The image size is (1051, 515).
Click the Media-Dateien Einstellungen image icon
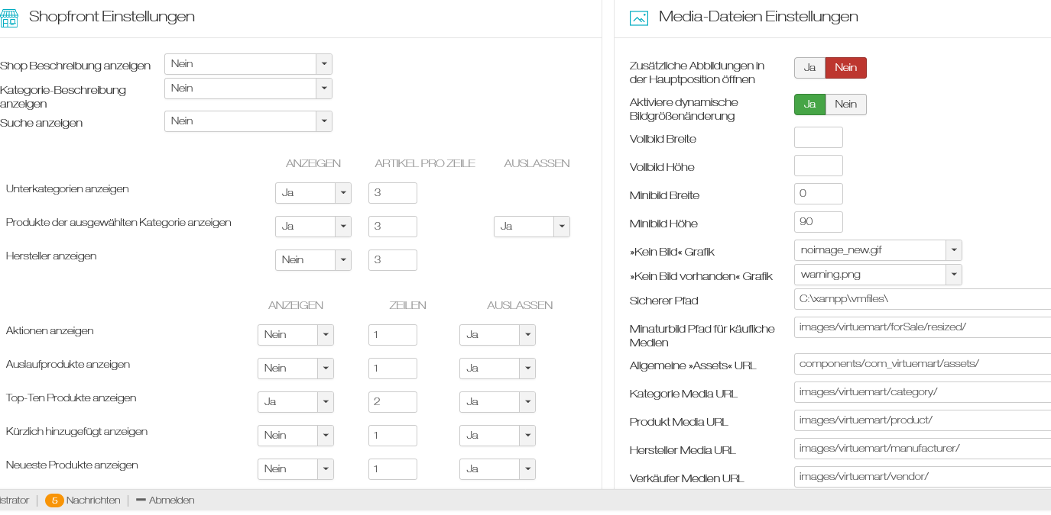[638, 18]
